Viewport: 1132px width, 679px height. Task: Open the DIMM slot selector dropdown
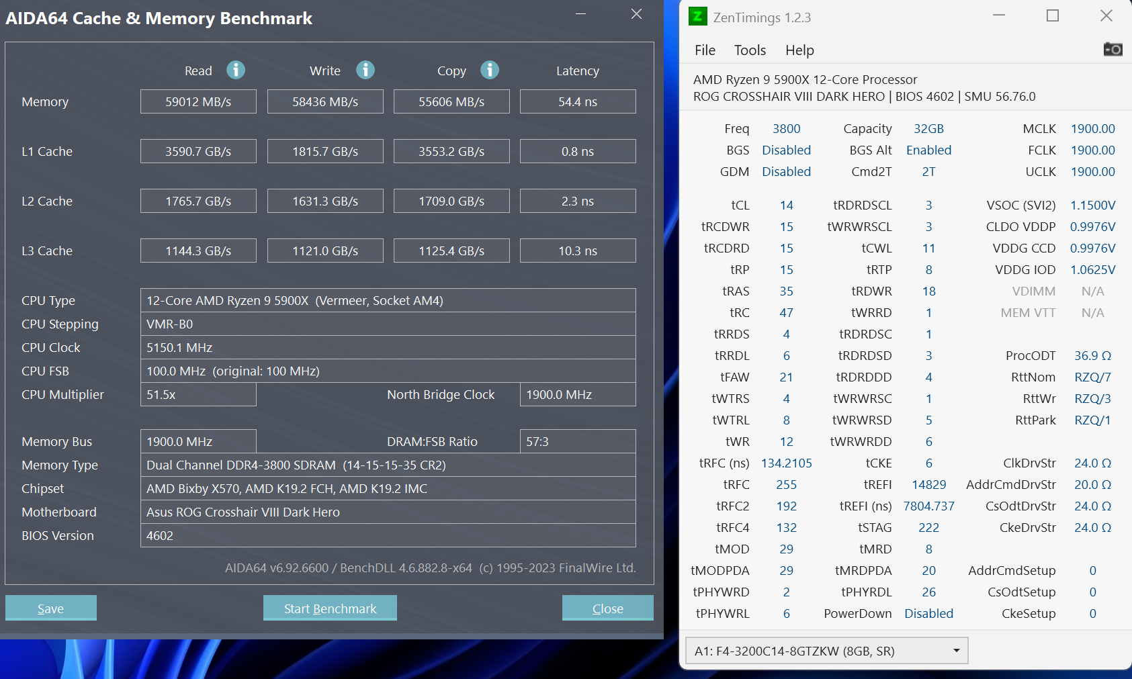tap(826, 651)
